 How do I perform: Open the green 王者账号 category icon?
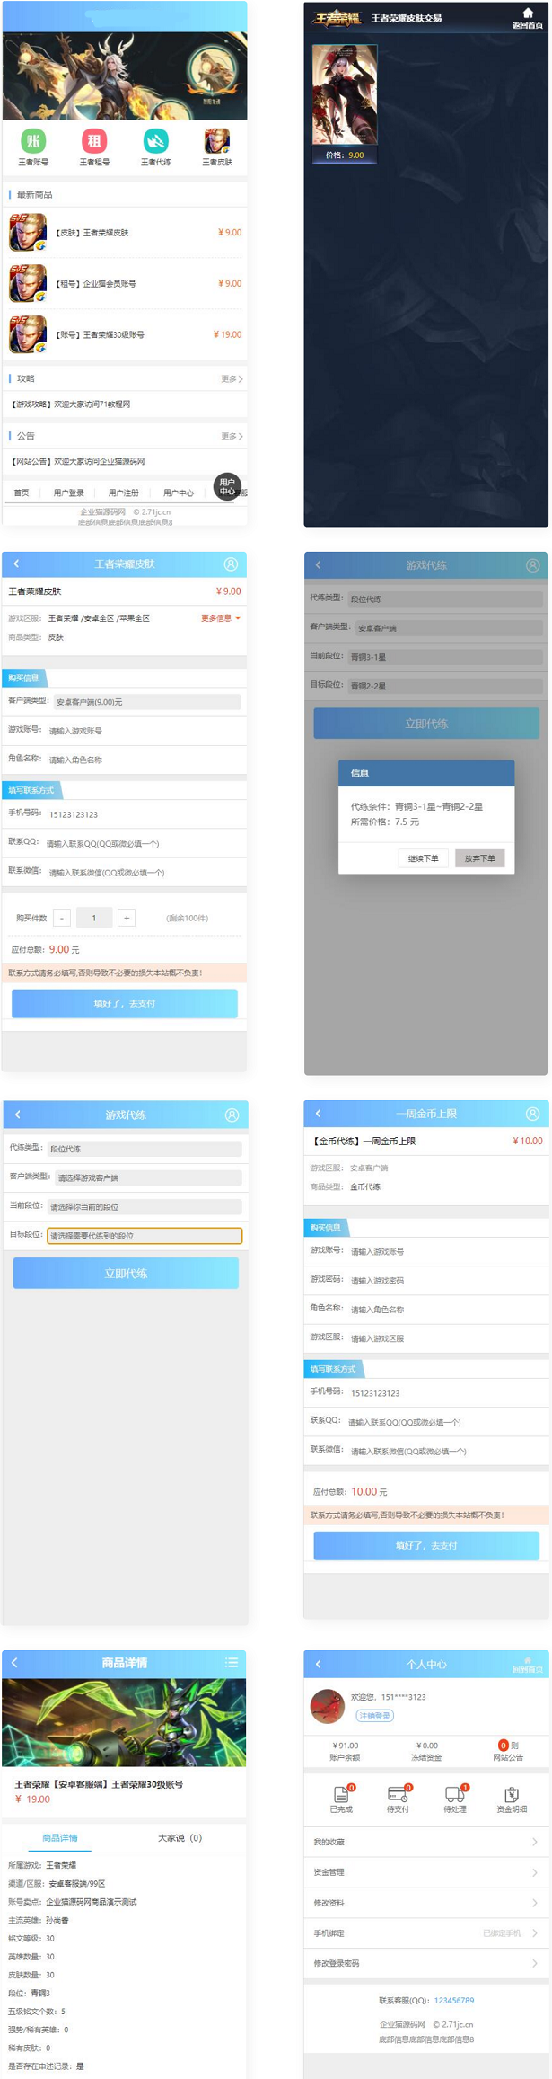click(x=33, y=141)
